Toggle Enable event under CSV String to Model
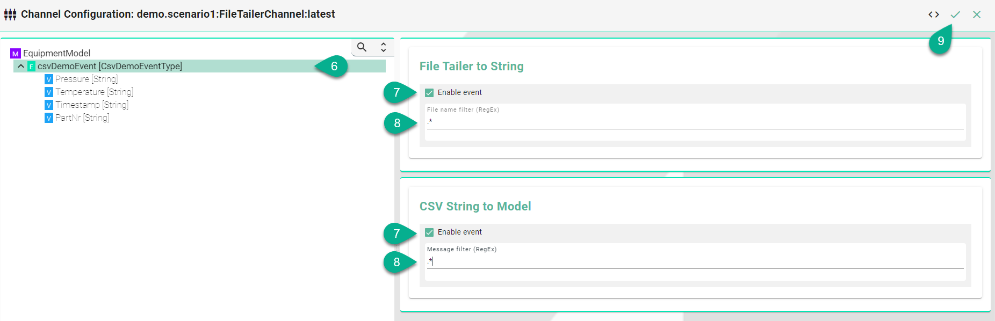Image resolution: width=995 pixels, height=321 pixels. tap(429, 232)
